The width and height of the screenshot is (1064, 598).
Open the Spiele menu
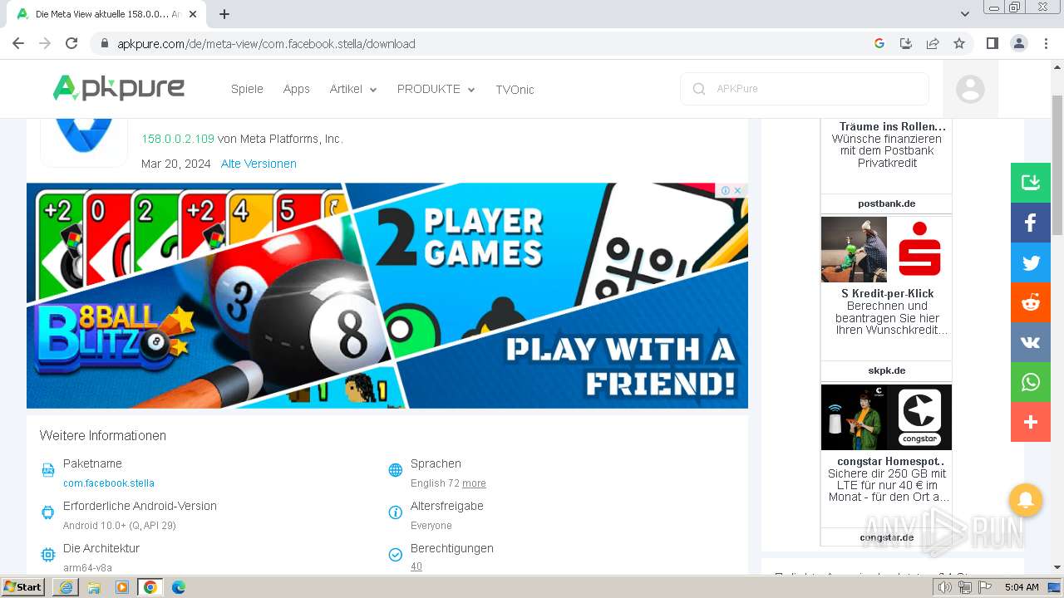click(247, 89)
